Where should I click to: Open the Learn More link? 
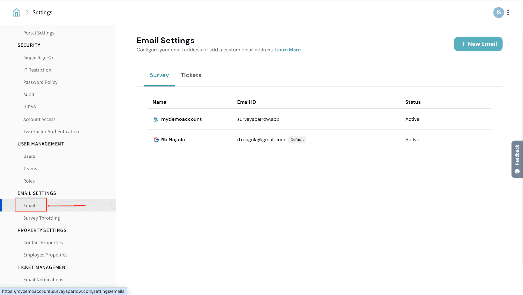pos(287,50)
